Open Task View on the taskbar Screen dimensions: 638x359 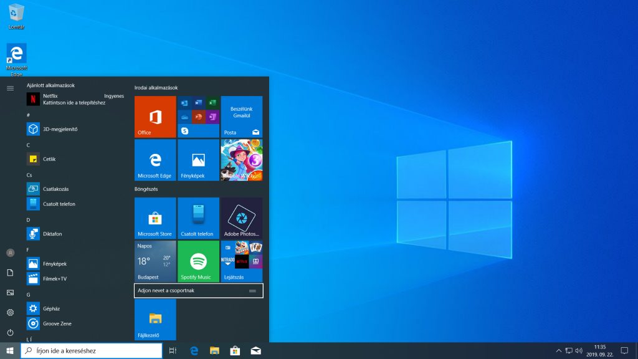(x=173, y=351)
